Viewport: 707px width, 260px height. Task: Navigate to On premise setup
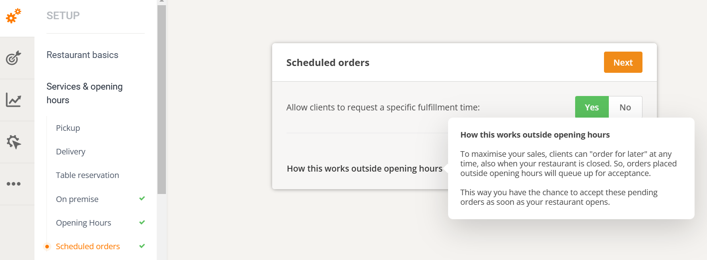tap(77, 199)
